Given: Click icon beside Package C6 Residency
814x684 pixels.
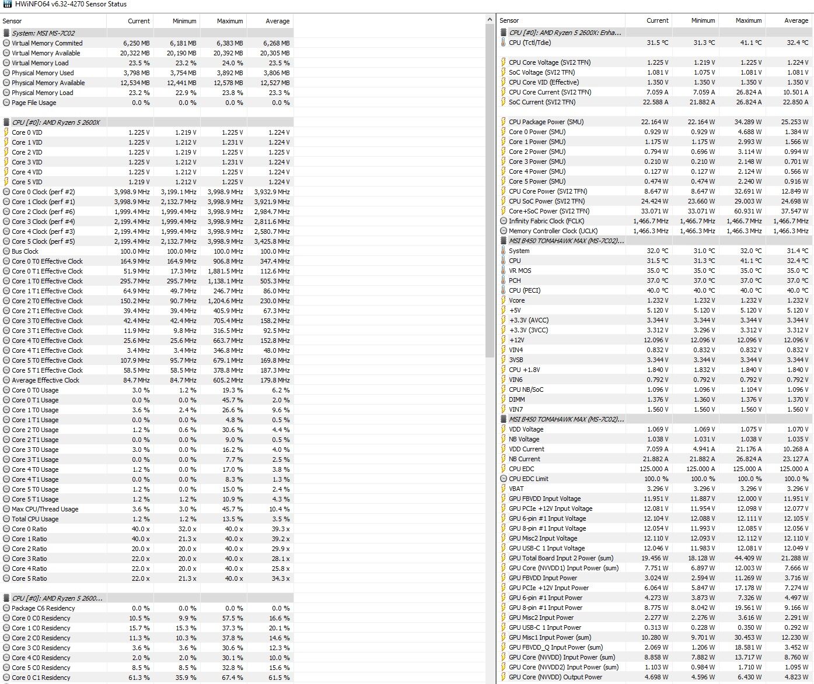Looking at the screenshot, I should click(x=6, y=608).
